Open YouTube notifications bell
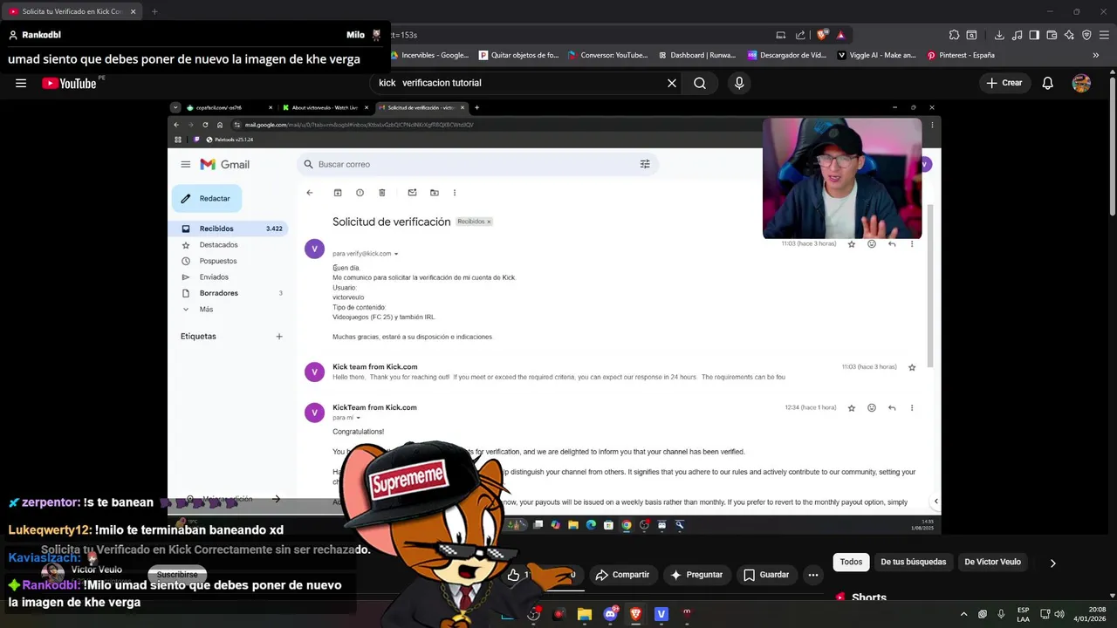This screenshot has height=628, width=1117. coord(1048,83)
